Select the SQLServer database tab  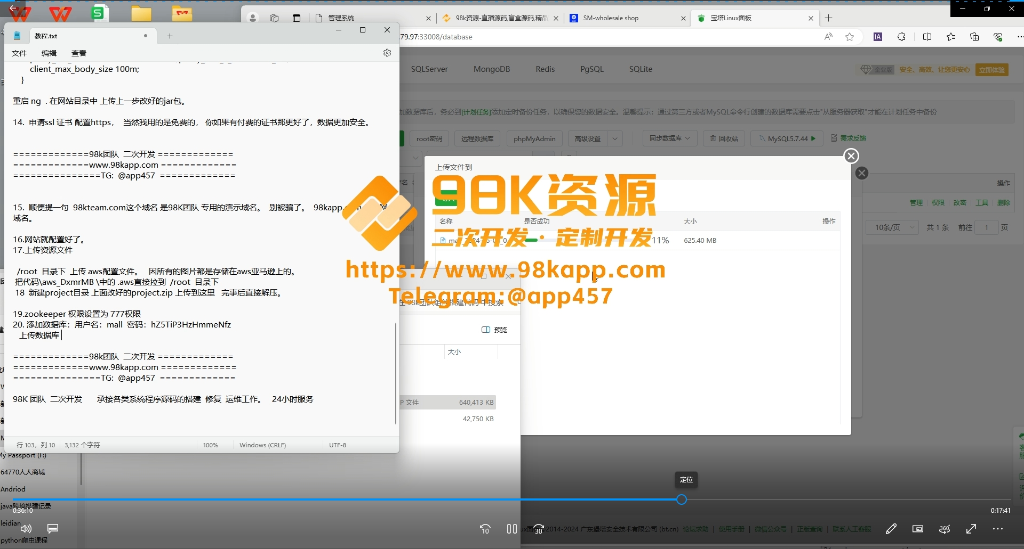[429, 69]
